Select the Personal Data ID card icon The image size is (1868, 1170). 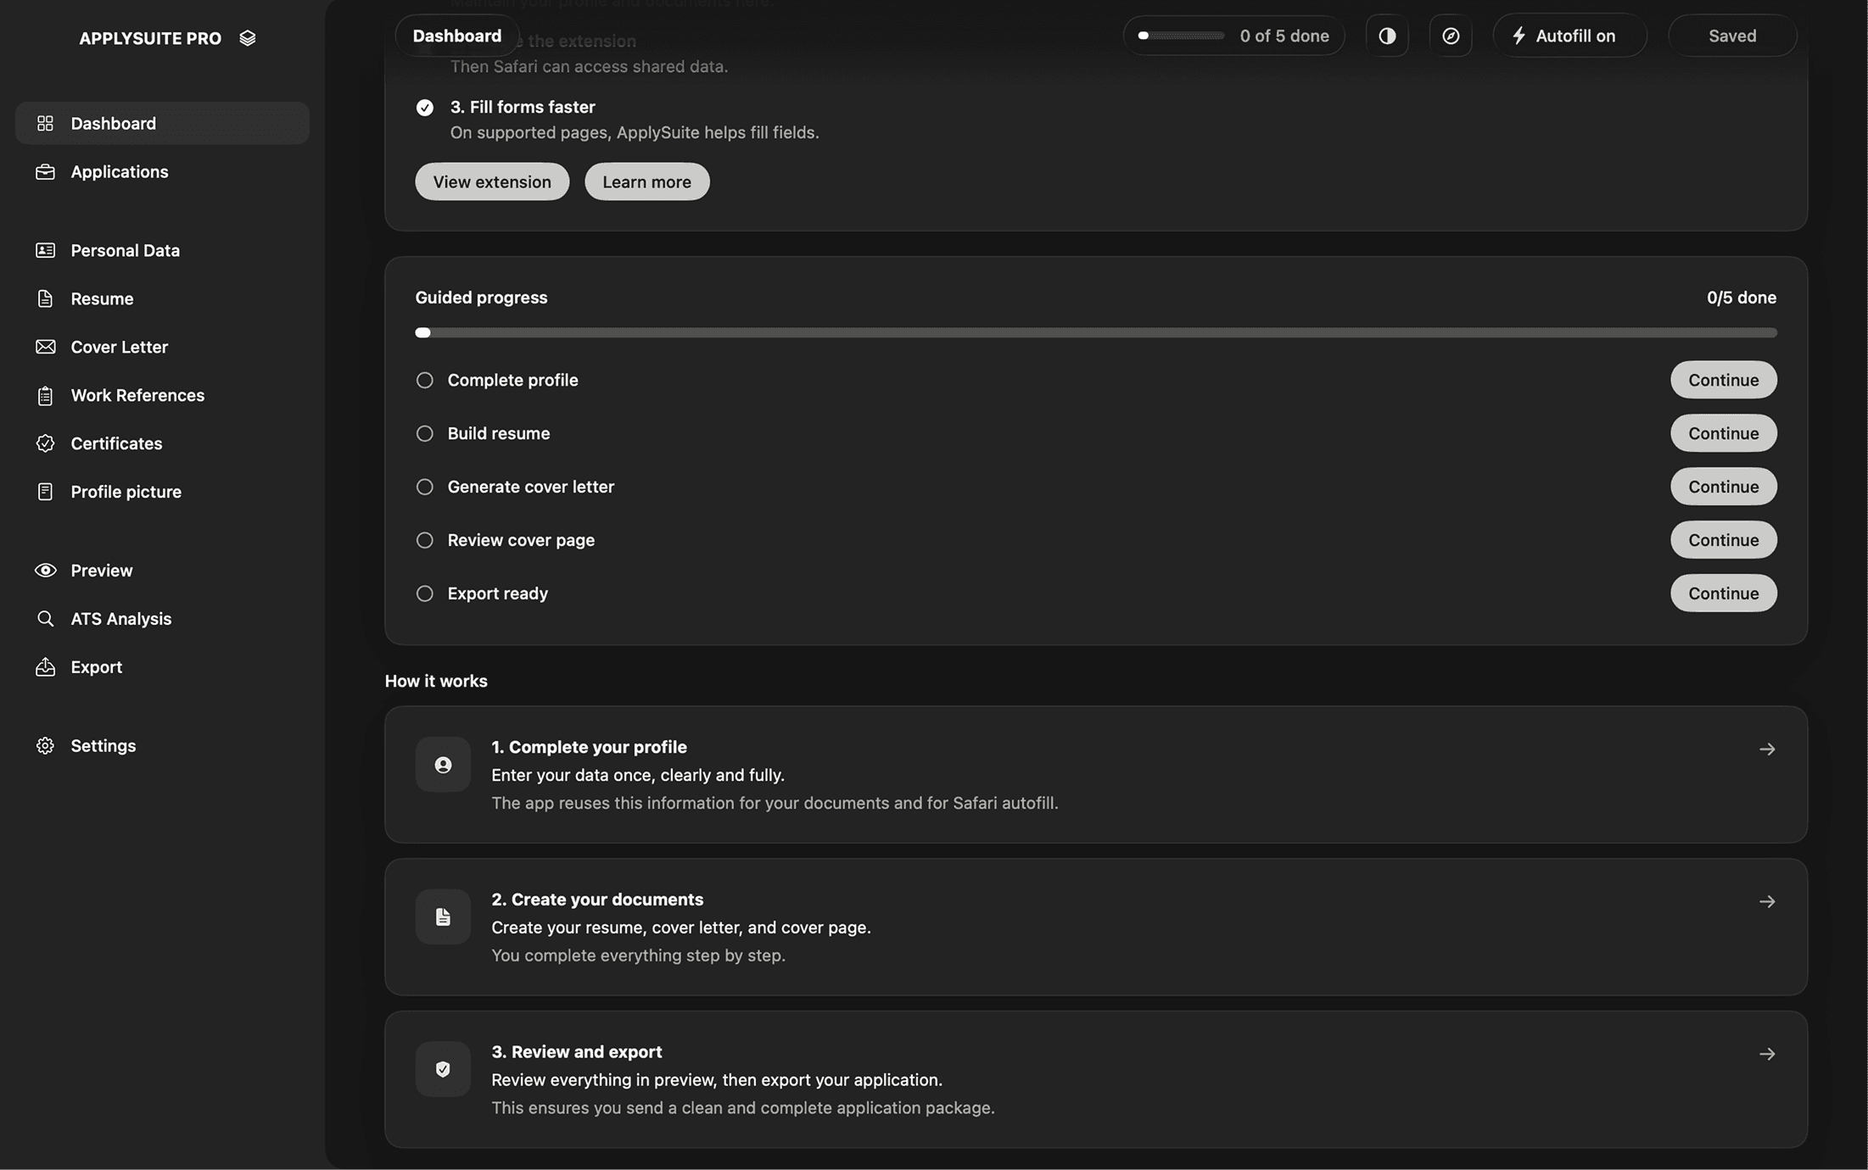pos(46,250)
